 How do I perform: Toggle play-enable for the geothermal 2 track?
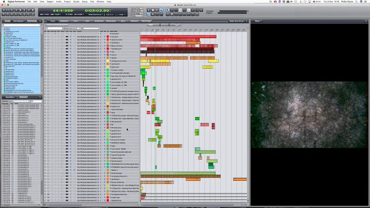tap(70, 79)
